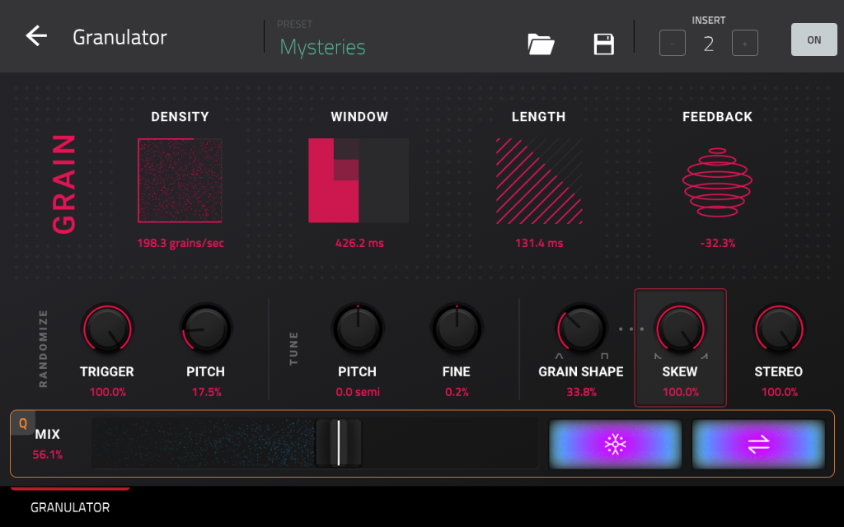The height and width of the screenshot is (527, 844).
Task: Click the save preset floppy disk icon
Action: coord(604,44)
